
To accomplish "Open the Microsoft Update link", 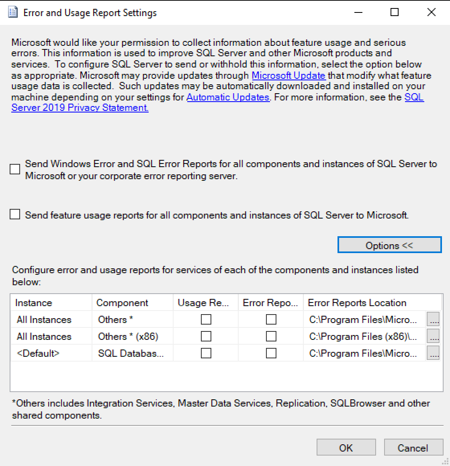I will coord(288,76).
